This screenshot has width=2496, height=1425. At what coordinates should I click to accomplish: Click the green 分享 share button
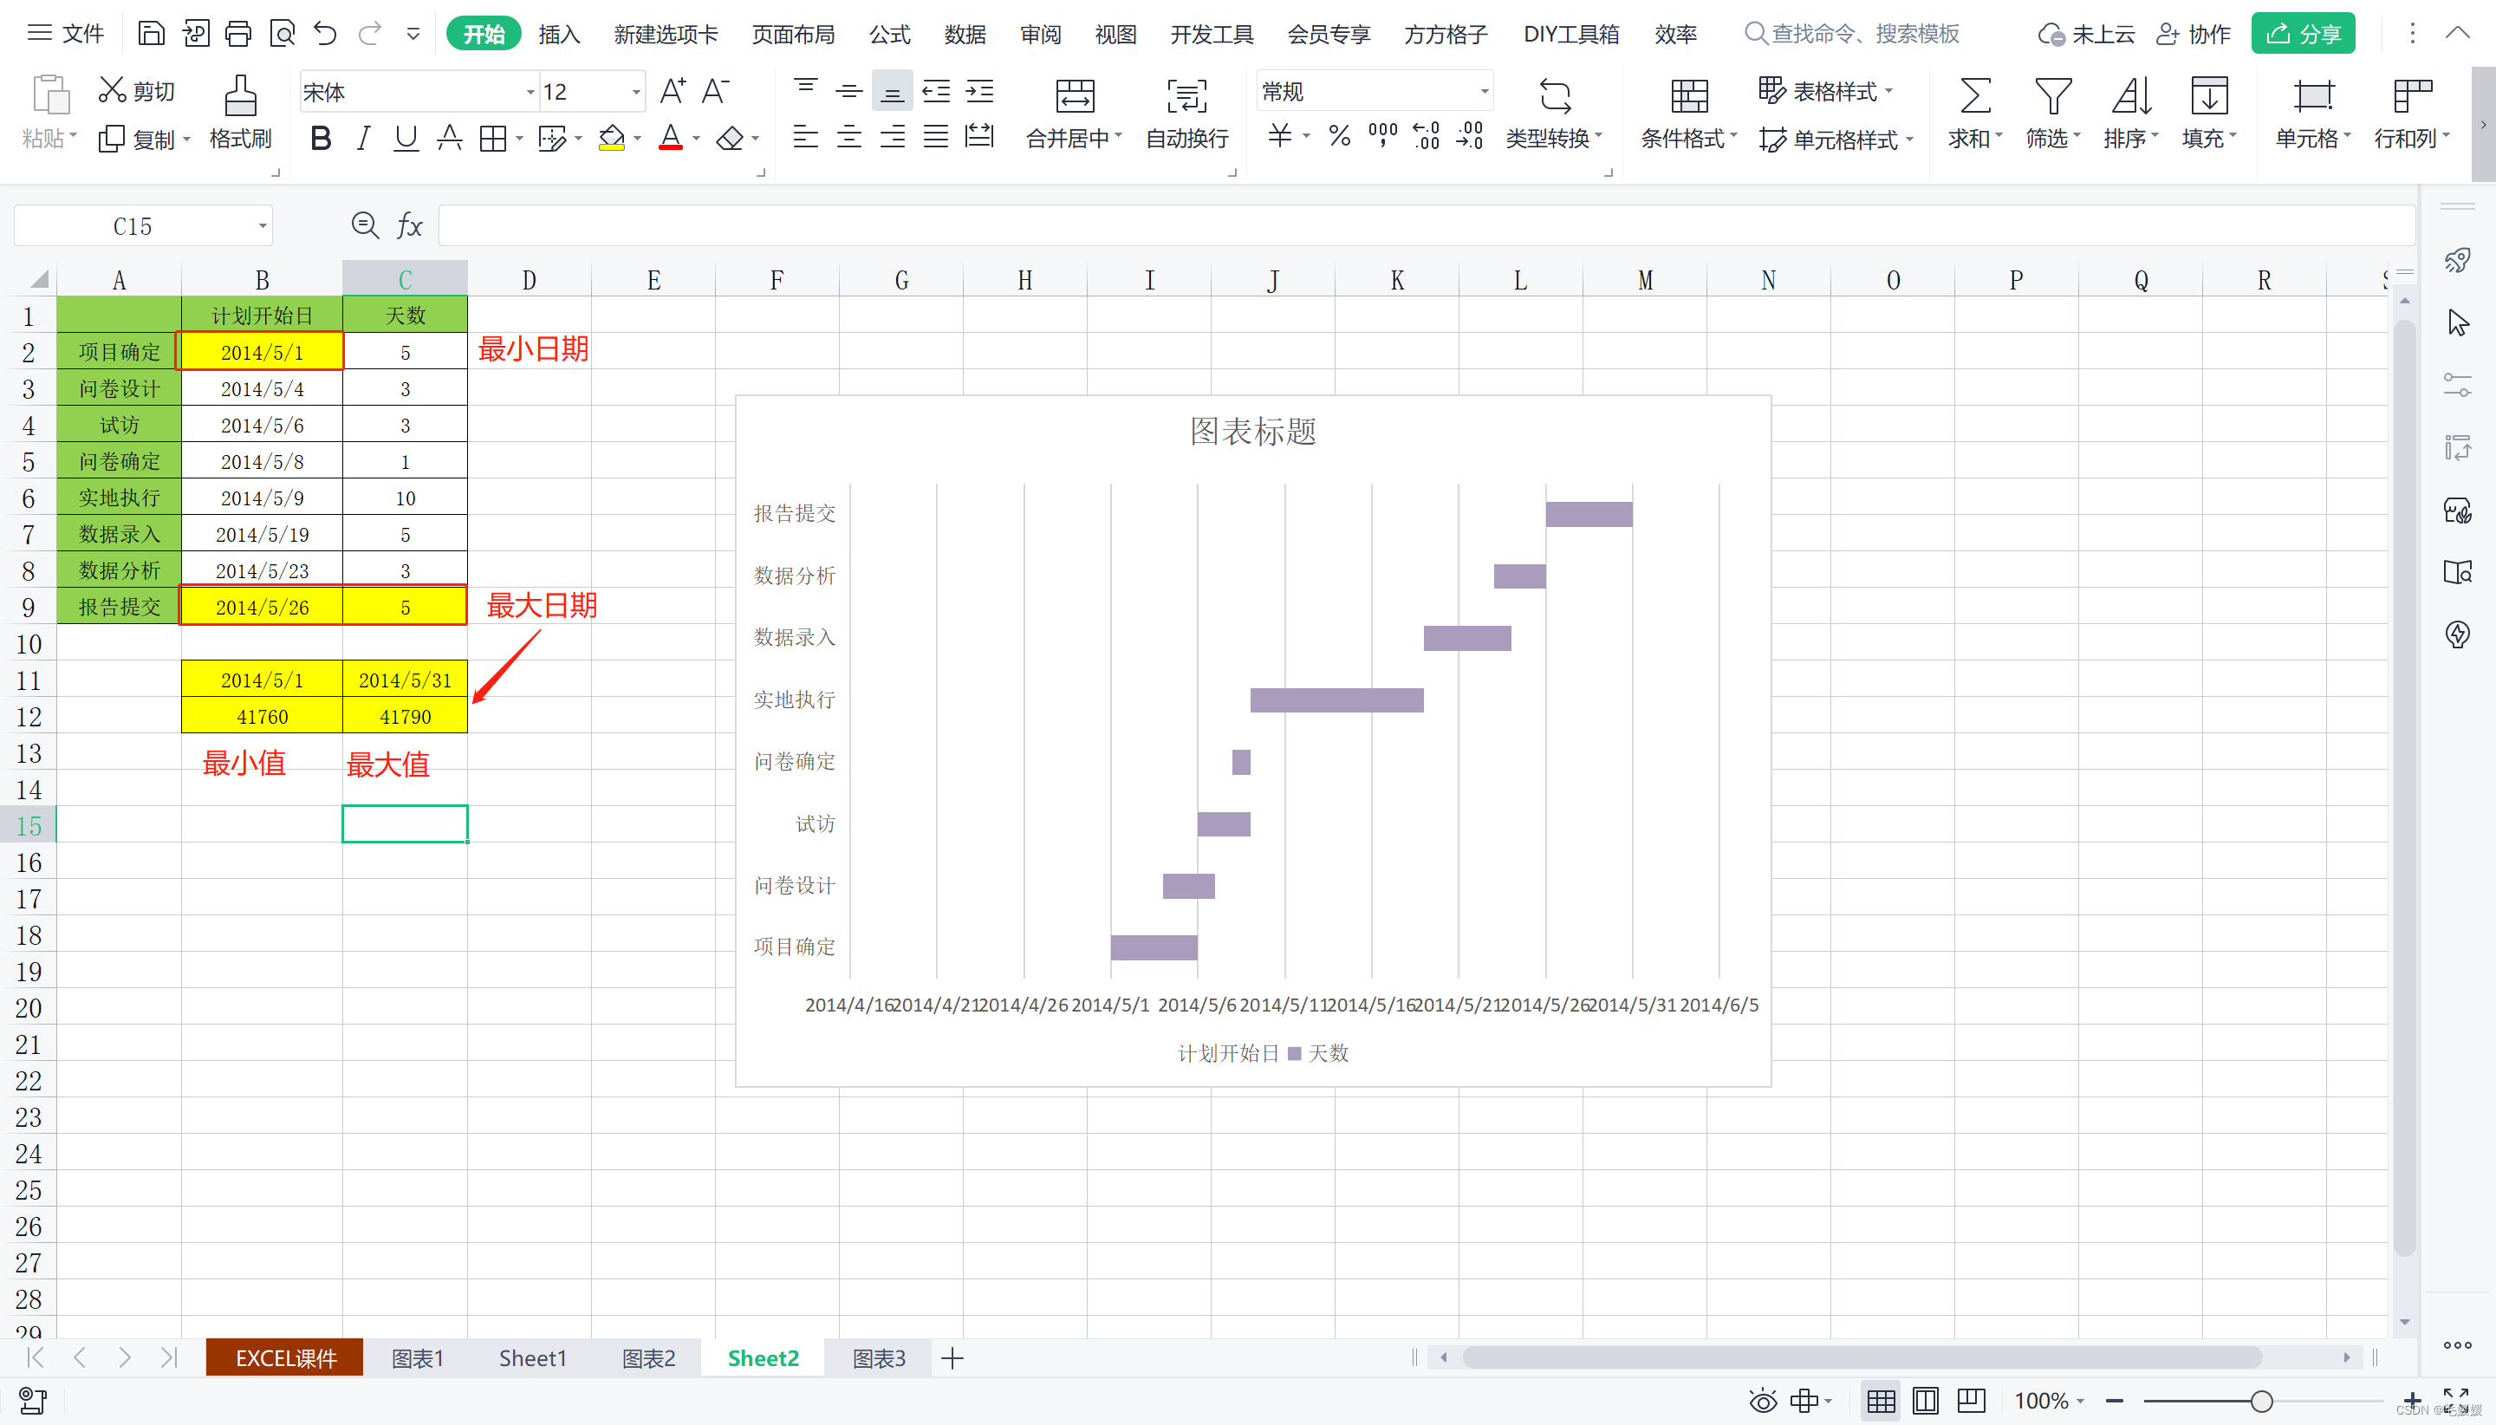pyautogui.click(x=2302, y=35)
